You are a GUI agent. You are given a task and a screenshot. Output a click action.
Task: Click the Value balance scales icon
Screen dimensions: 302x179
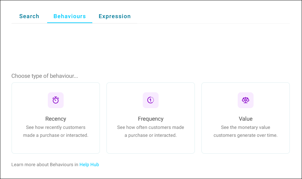pyautogui.click(x=246, y=100)
